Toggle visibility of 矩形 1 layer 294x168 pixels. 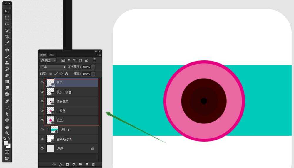coord(42,130)
